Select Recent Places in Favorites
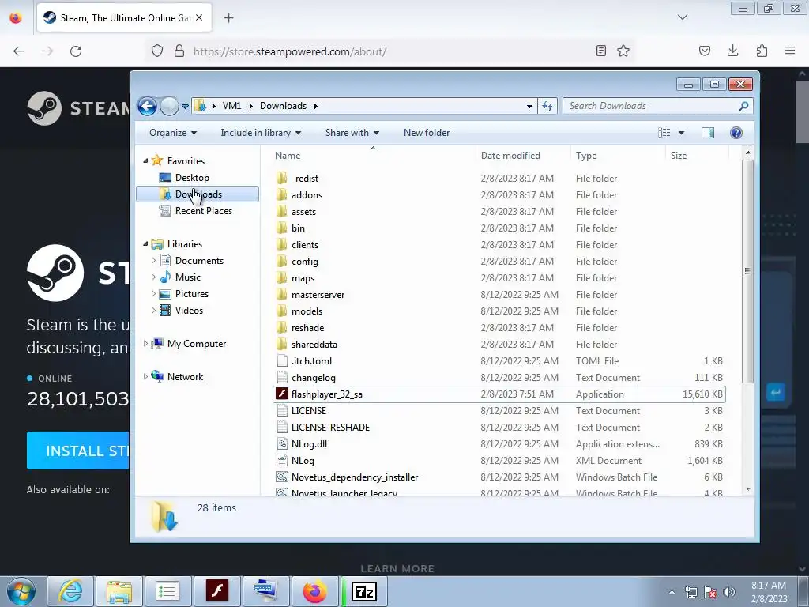The height and width of the screenshot is (607, 809). (x=203, y=210)
